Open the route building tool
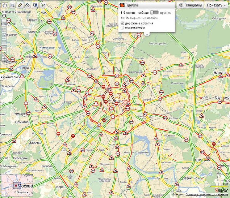 (27, 5)
